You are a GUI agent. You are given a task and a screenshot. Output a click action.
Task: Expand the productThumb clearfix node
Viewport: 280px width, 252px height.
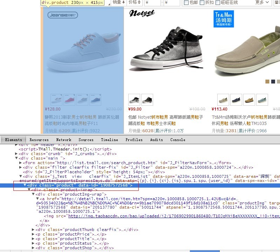pos(33,230)
